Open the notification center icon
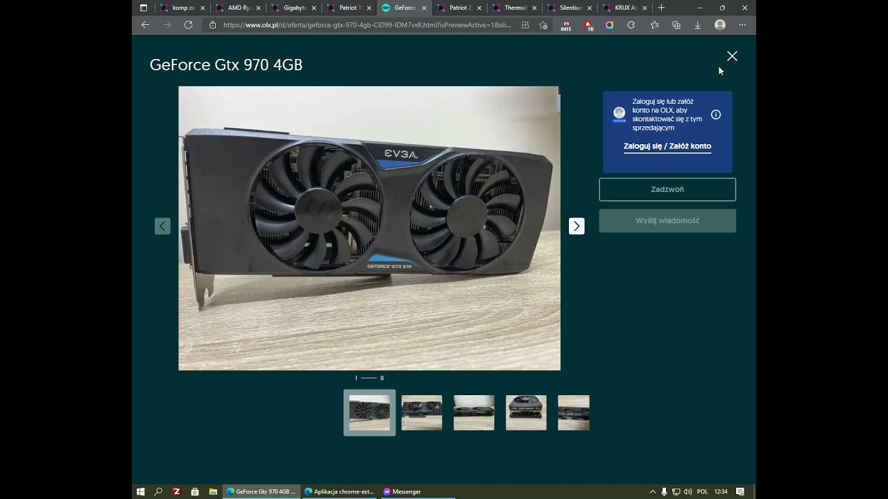This screenshot has width=888, height=499. pos(740,491)
